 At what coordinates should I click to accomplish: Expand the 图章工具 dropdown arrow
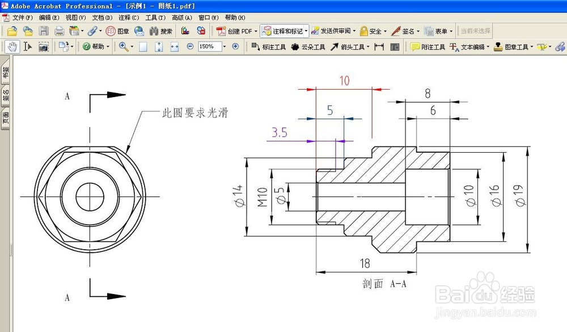[532, 47]
